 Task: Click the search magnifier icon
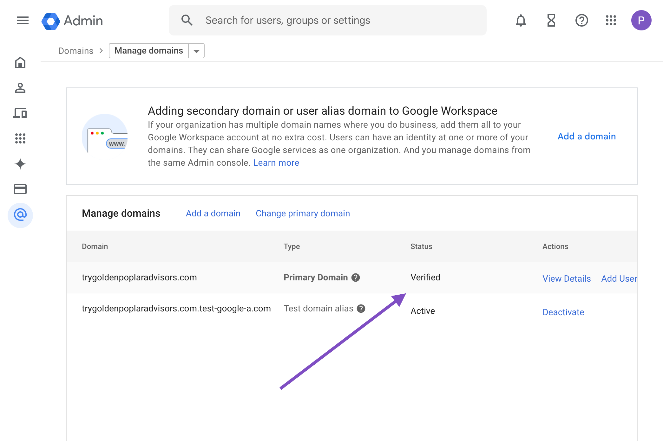[x=187, y=20]
